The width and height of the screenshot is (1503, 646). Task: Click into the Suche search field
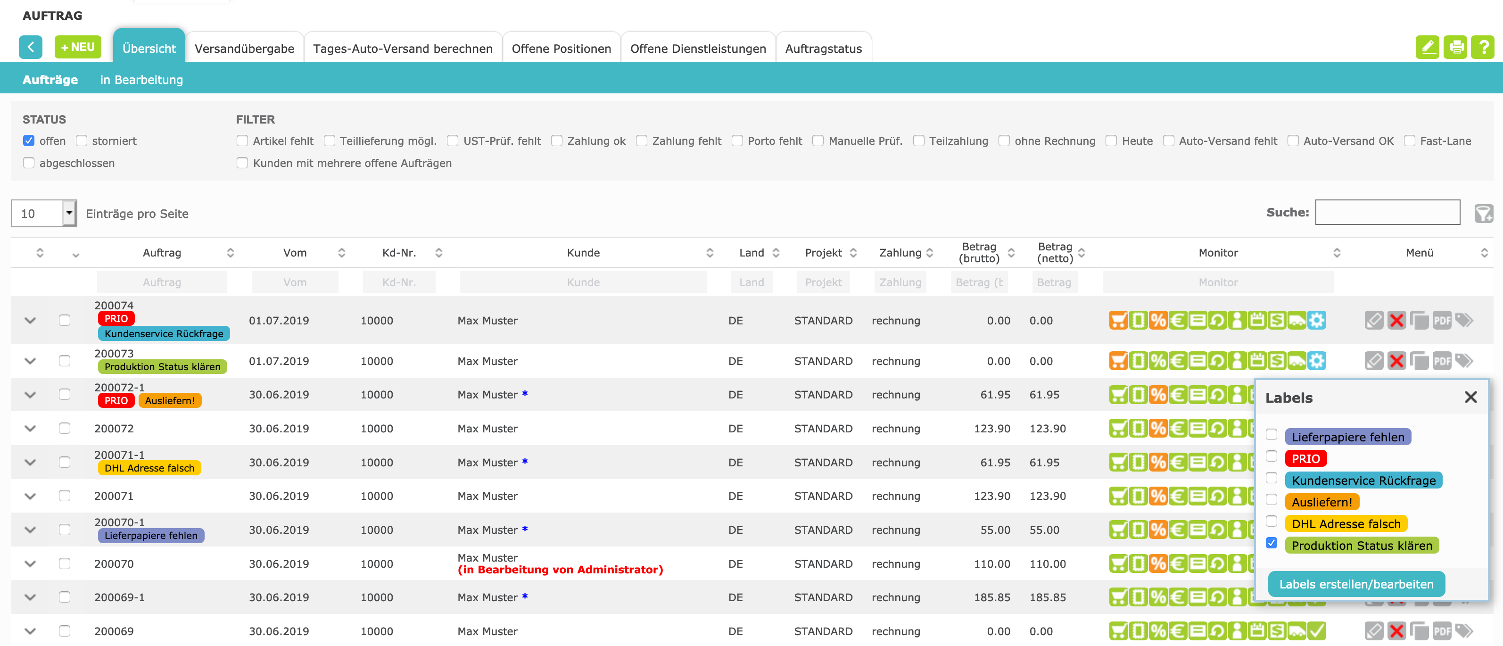[1387, 212]
